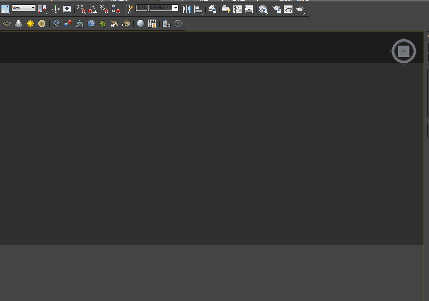The width and height of the screenshot is (429, 301).
Task: Open the Material Editor checkered sphere
Action: [x=263, y=9]
